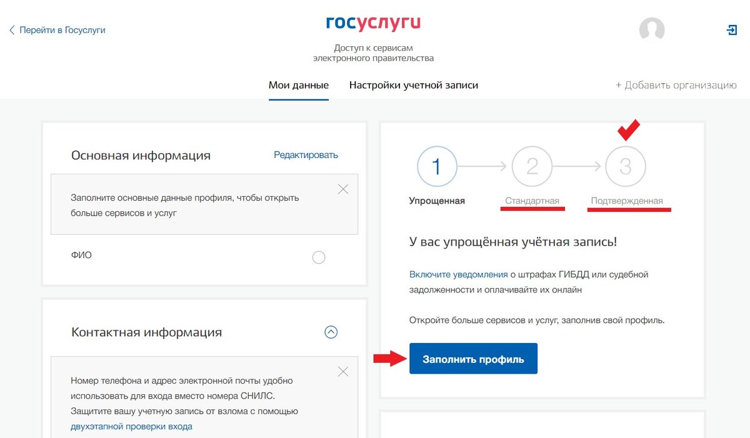The height and width of the screenshot is (438, 750).
Task: Click the Заполнить профиль button
Action: pyautogui.click(x=473, y=359)
